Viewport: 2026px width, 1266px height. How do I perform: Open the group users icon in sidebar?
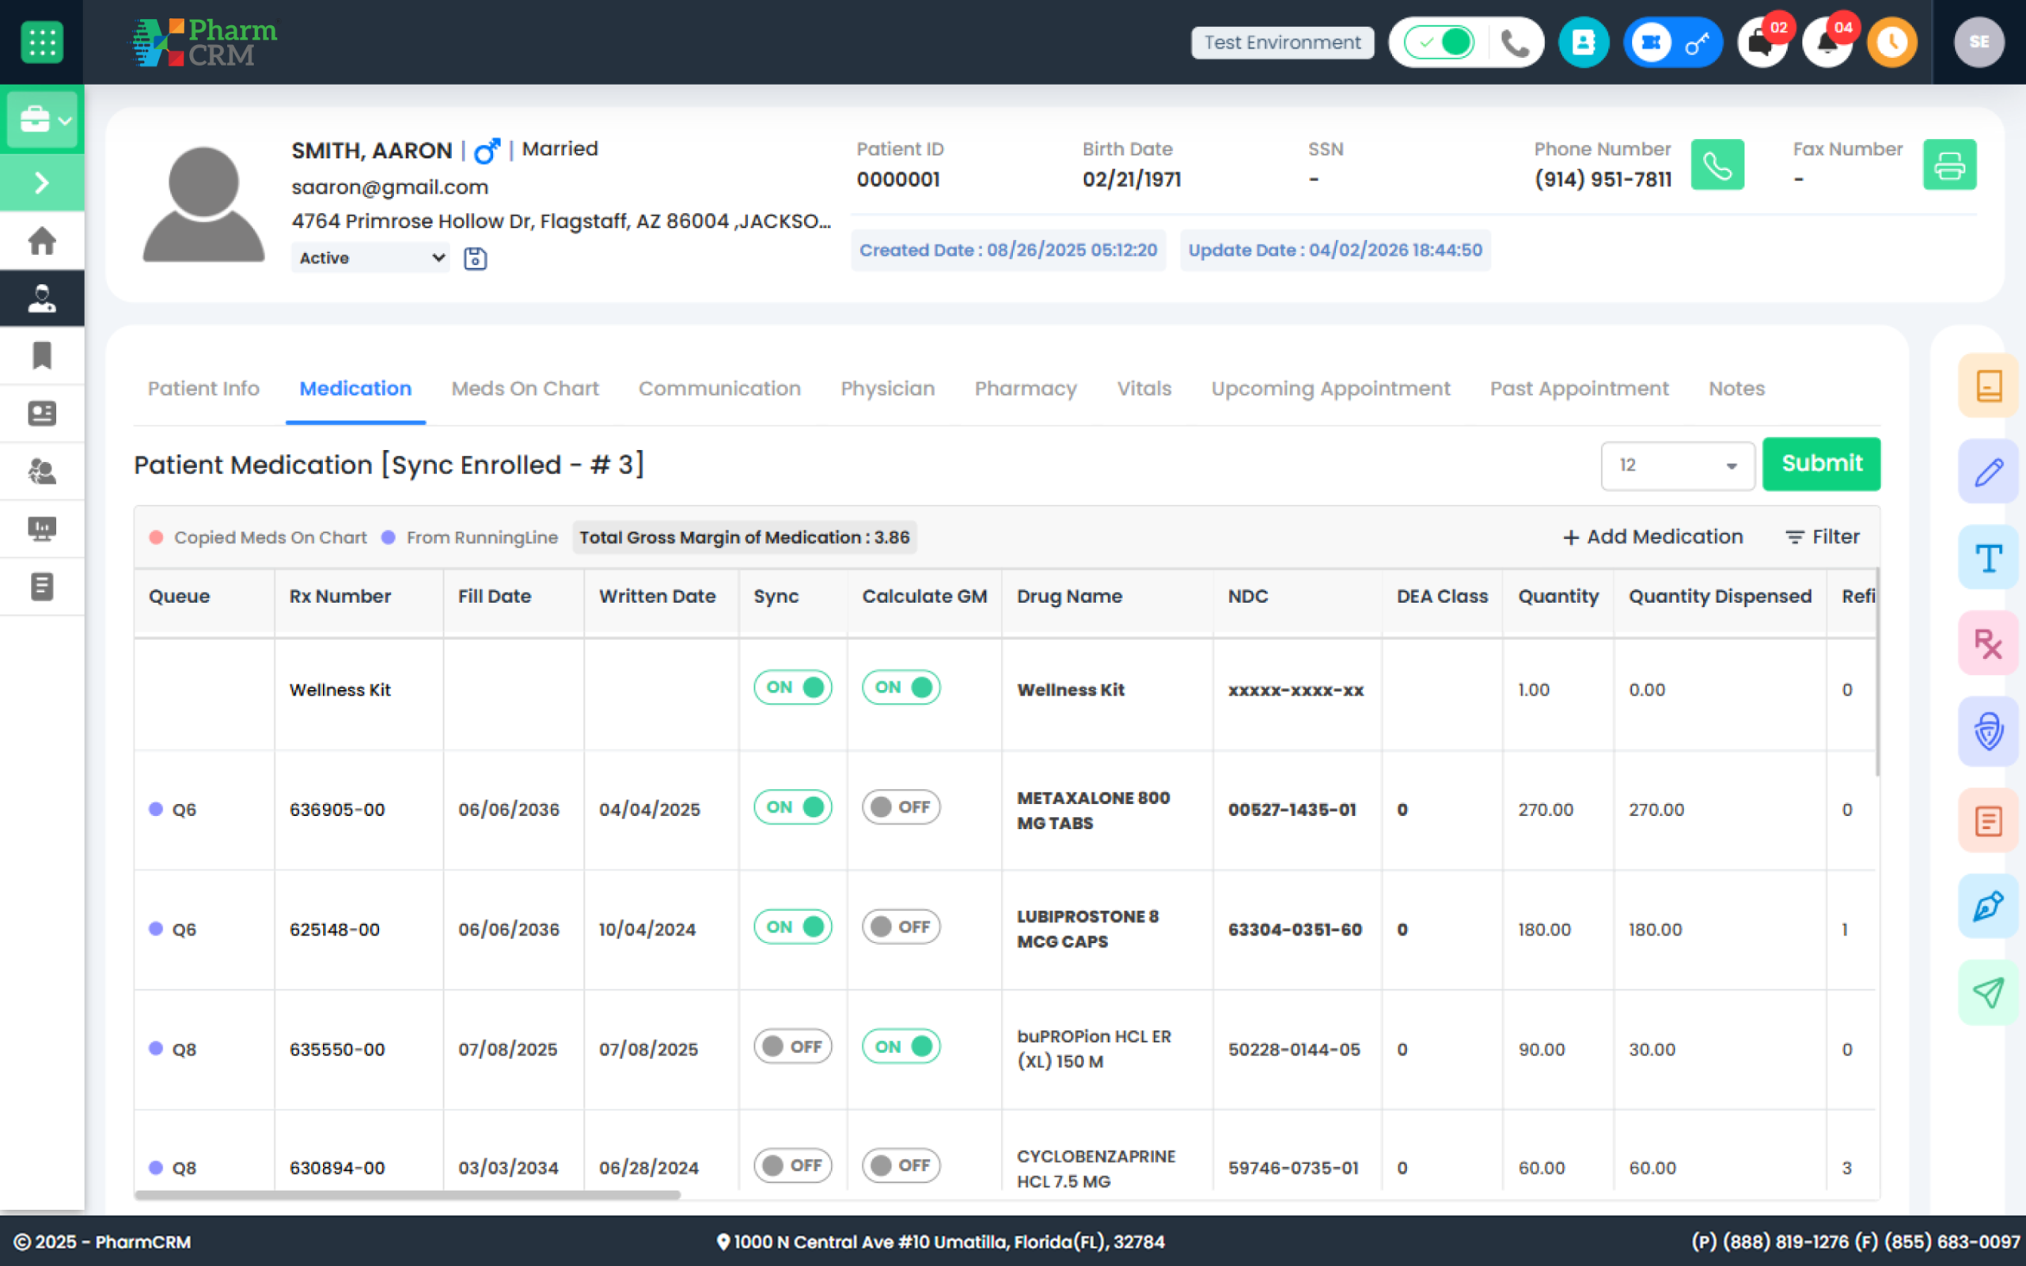(42, 472)
